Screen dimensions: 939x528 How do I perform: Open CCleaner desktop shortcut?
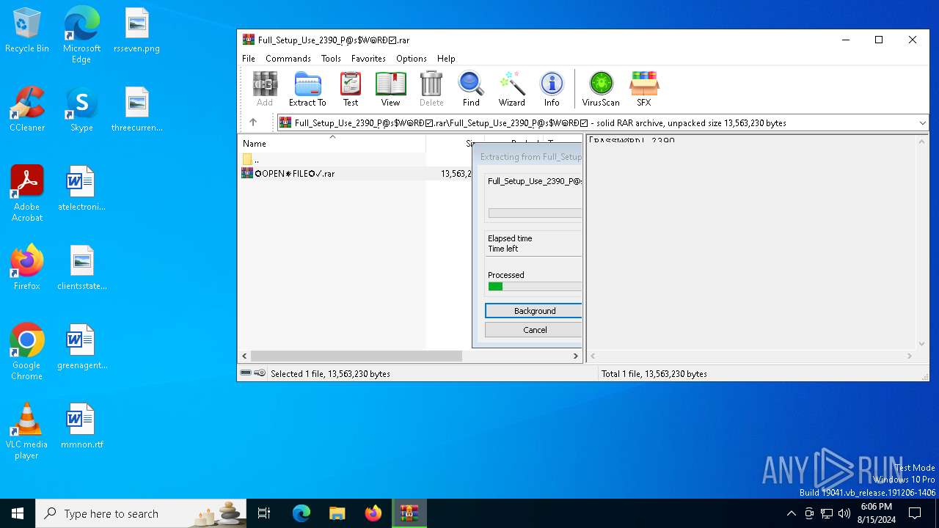pyautogui.click(x=27, y=109)
